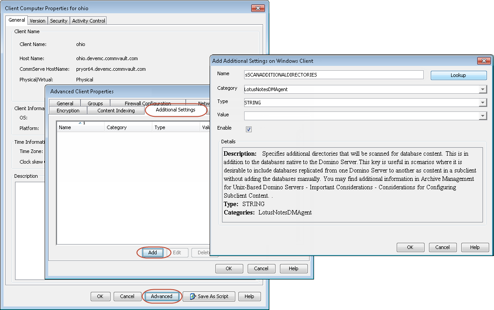494x310 pixels.
Task: Expand the Category dropdown
Action: pyautogui.click(x=482, y=89)
